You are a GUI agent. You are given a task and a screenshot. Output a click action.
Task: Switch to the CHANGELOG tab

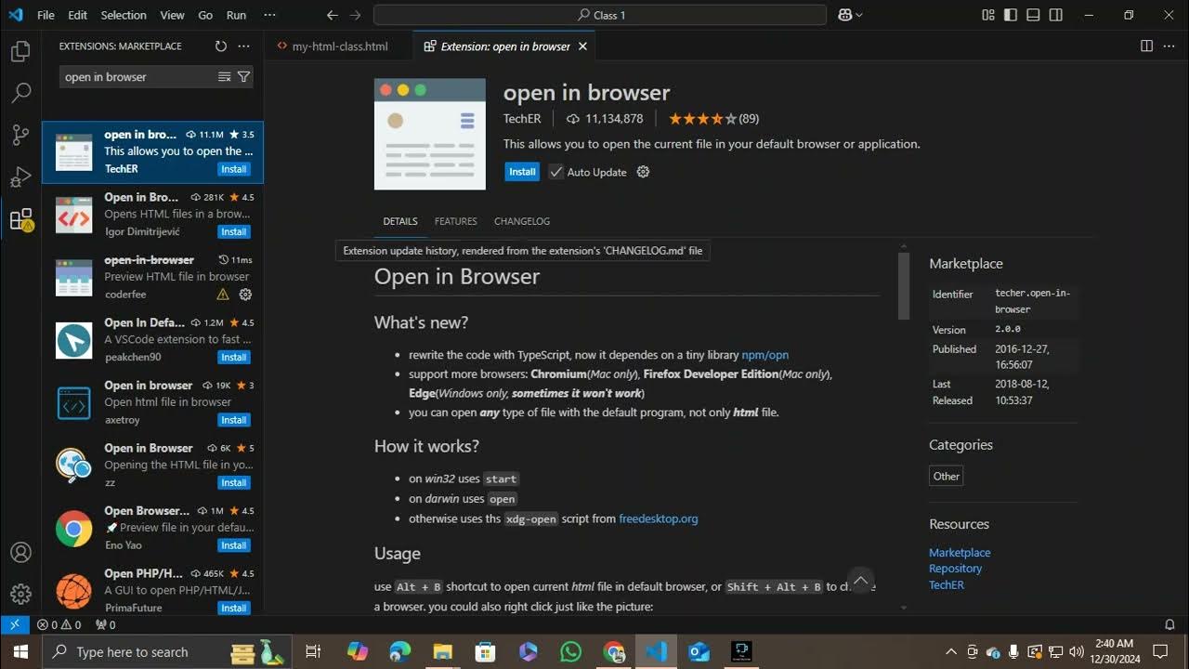(x=522, y=221)
